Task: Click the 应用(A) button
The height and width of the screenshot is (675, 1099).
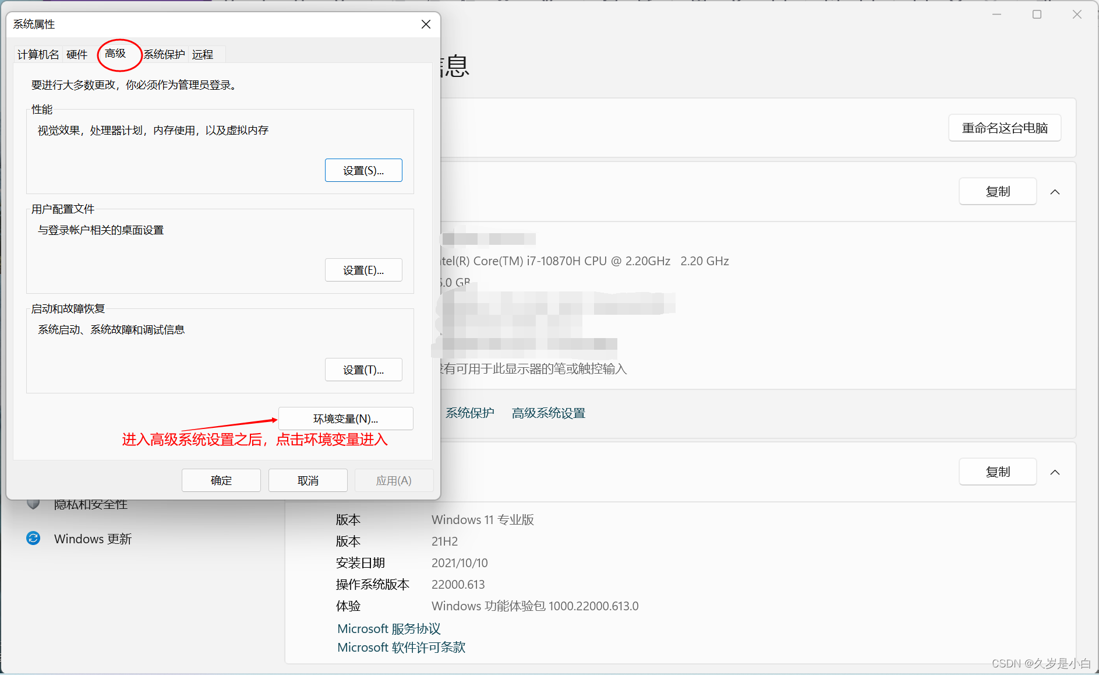Action: click(x=394, y=480)
